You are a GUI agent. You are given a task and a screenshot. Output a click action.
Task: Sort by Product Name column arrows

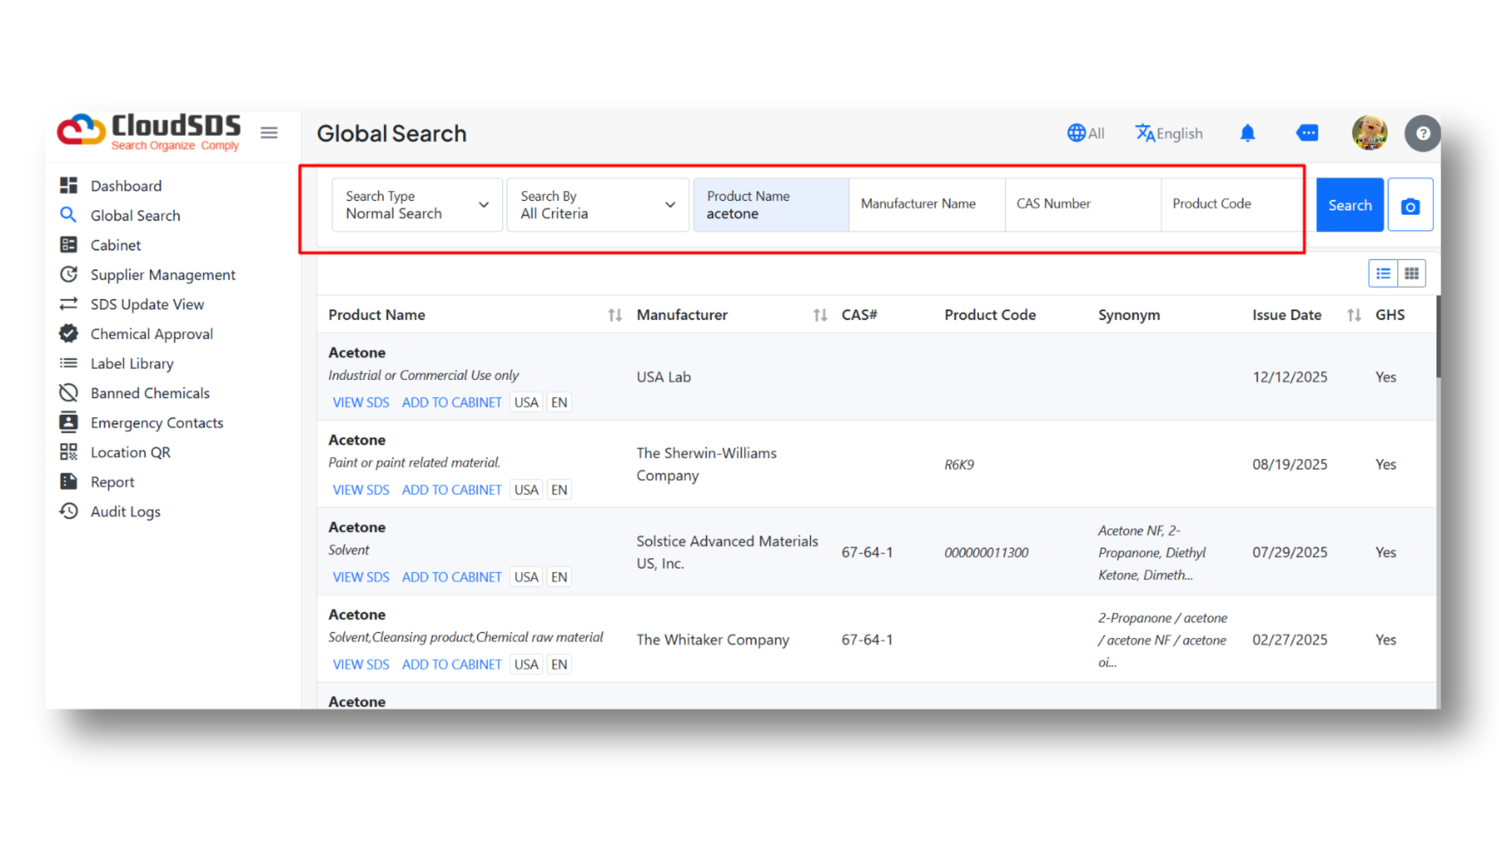(615, 315)
